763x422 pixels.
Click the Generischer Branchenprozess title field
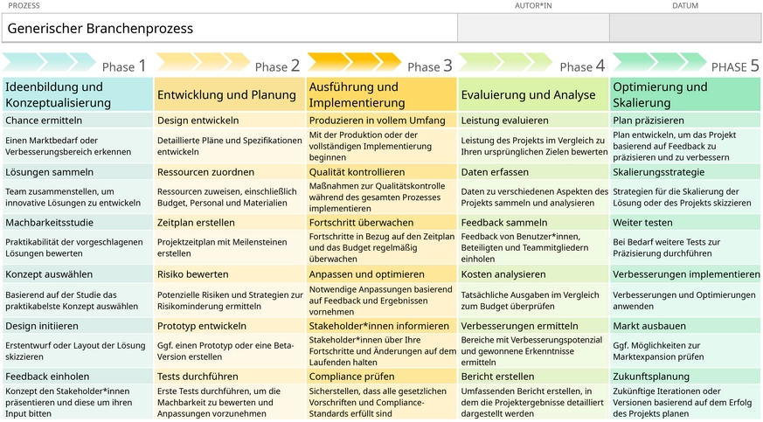click(229, 28)
